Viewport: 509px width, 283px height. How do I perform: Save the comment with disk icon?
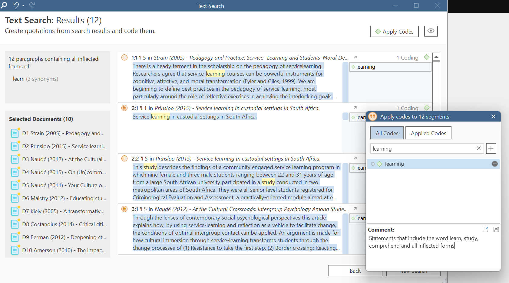[496, 229]
